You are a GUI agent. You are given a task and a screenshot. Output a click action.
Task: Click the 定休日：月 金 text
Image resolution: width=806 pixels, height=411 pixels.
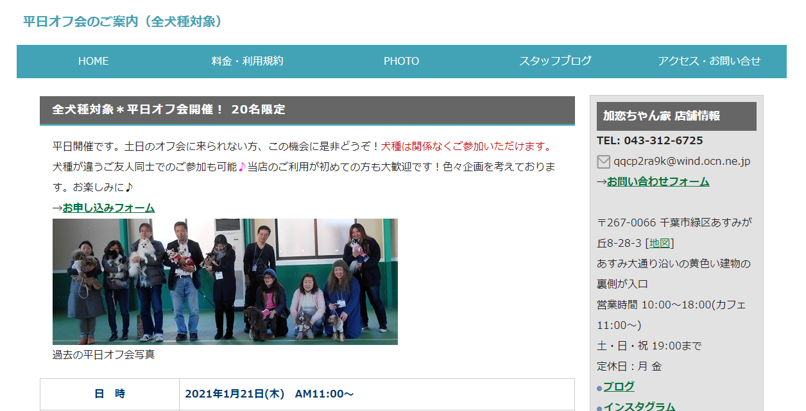click(630, 366)
